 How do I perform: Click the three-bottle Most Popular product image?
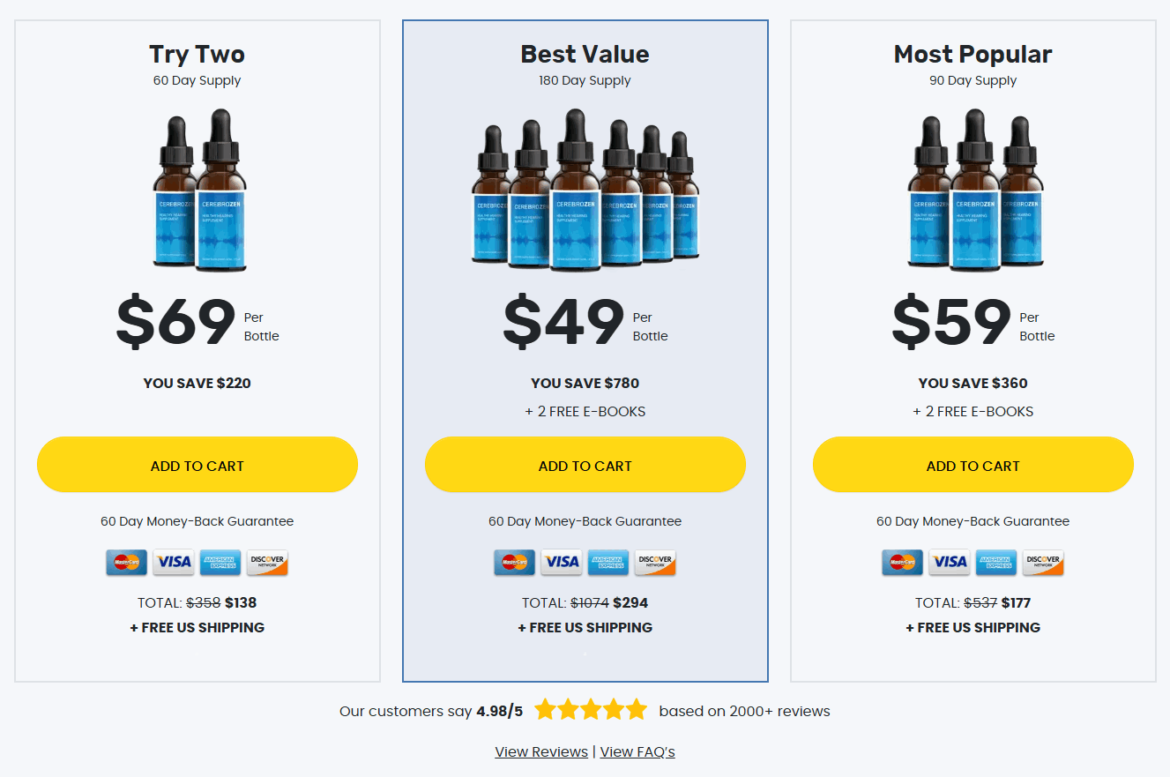pos(973,191)
